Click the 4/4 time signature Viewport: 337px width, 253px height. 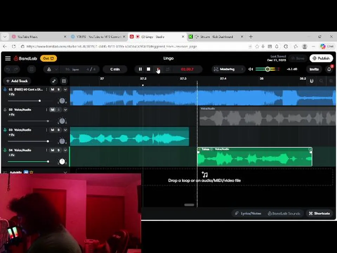[91, 69]
